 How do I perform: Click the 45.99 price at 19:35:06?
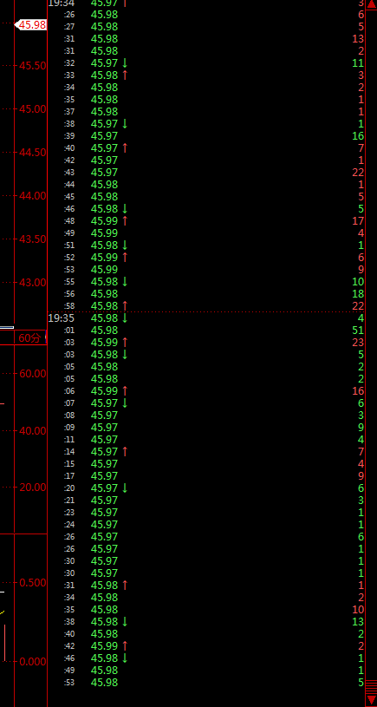coord(104,391)
